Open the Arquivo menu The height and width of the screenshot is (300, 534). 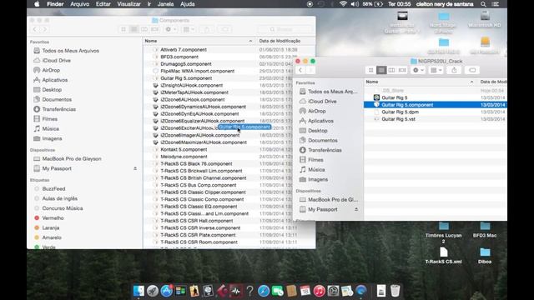(80, 4)
